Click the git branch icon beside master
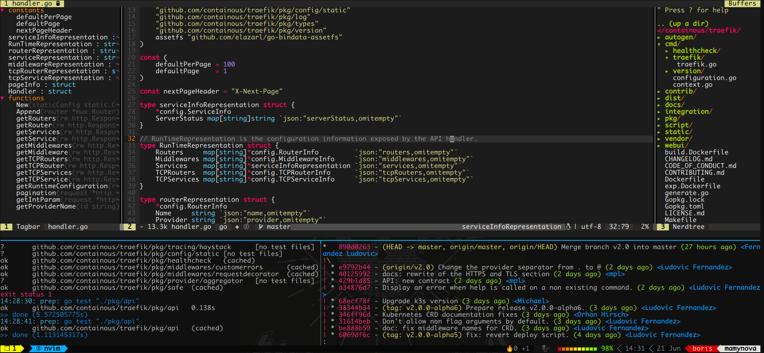 [261, 227]
